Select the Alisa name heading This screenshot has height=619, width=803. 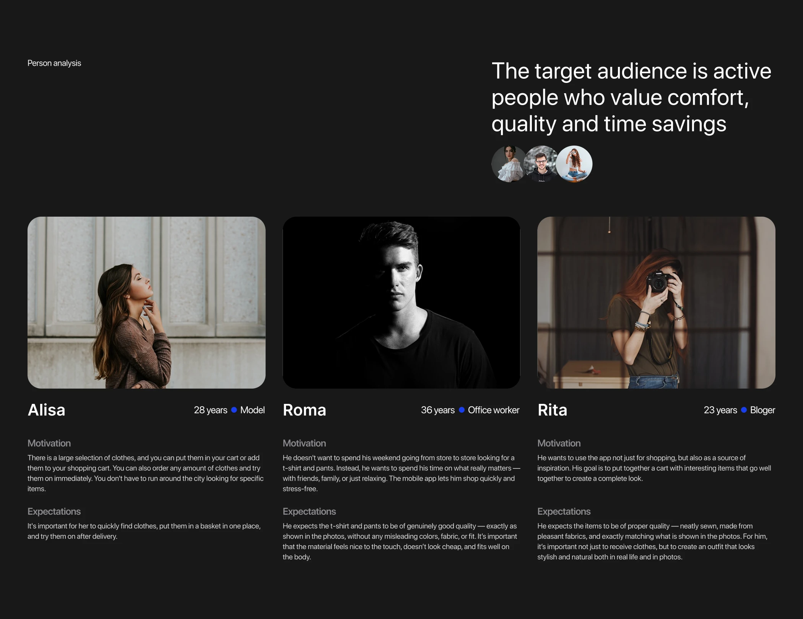47,410
